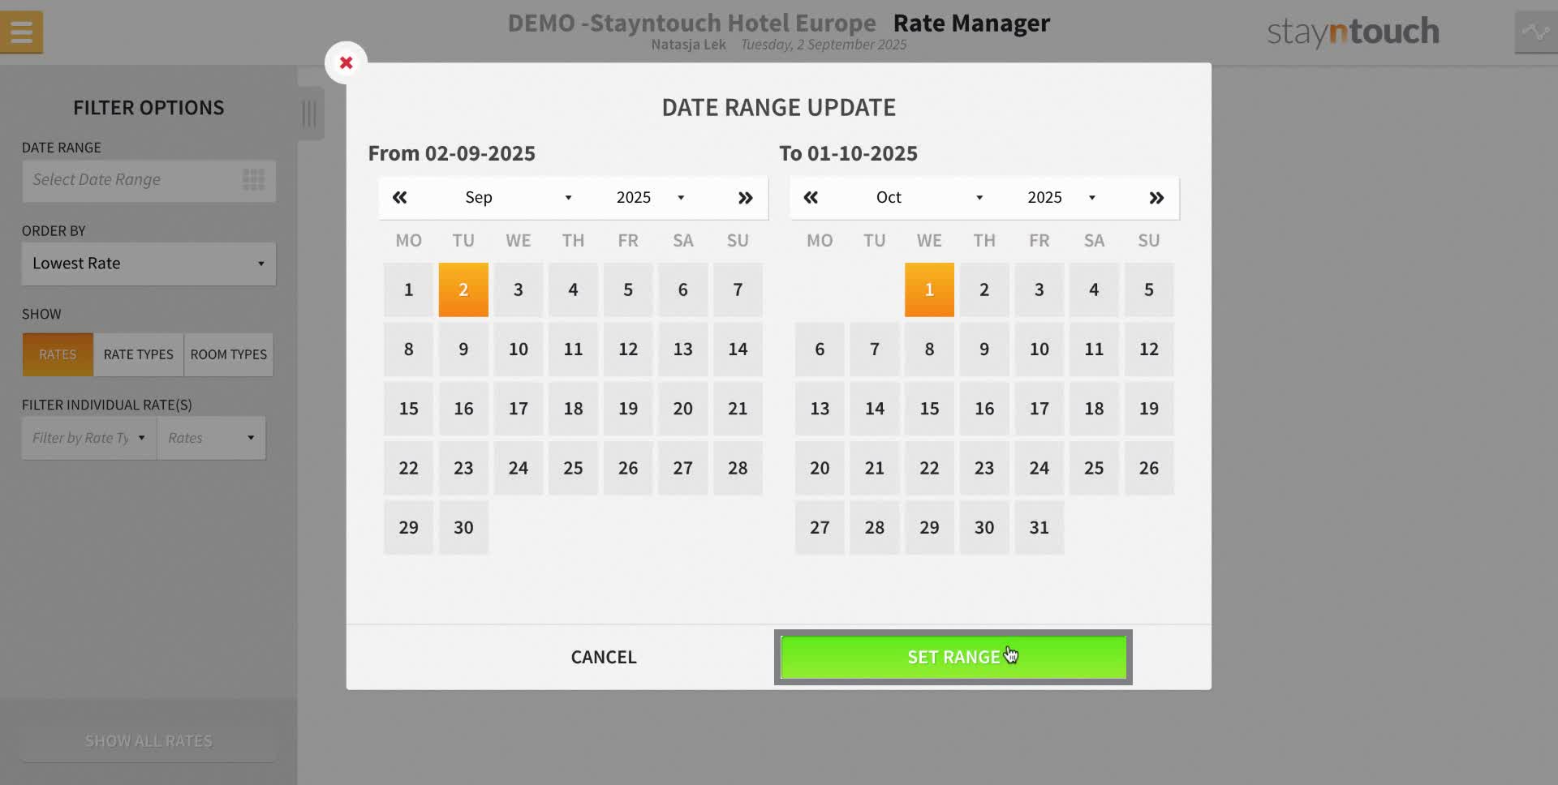Select September 24 in From calendar
The width and height of the screenshot is (1558, 785).
[518, 468]
